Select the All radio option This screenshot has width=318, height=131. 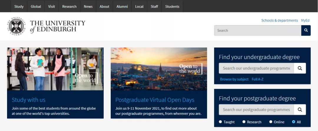point(294,122)
